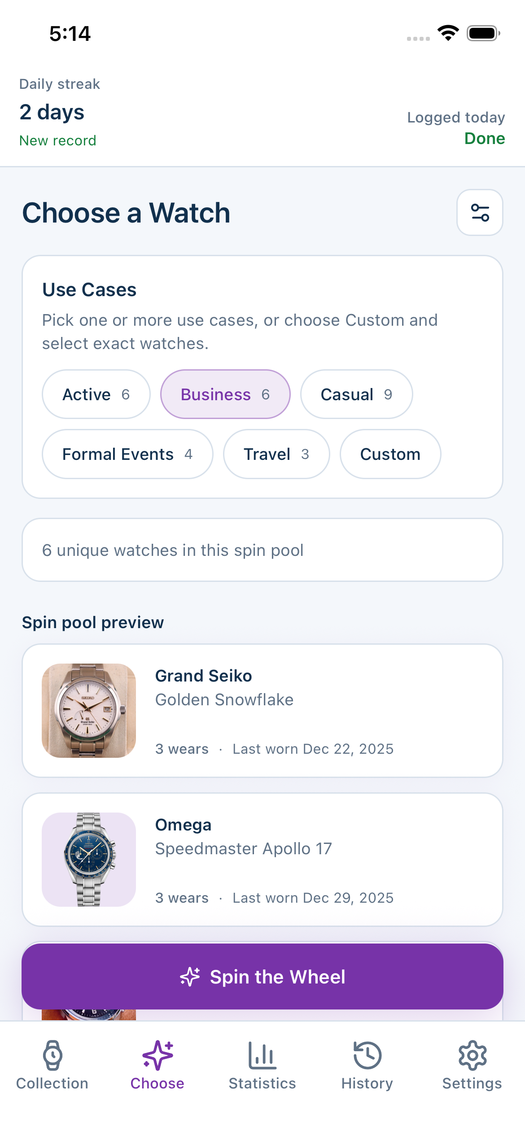Toggle the Casual use case chip
Viewport: 525px width, 1136px height.
[x=356, y=394]
